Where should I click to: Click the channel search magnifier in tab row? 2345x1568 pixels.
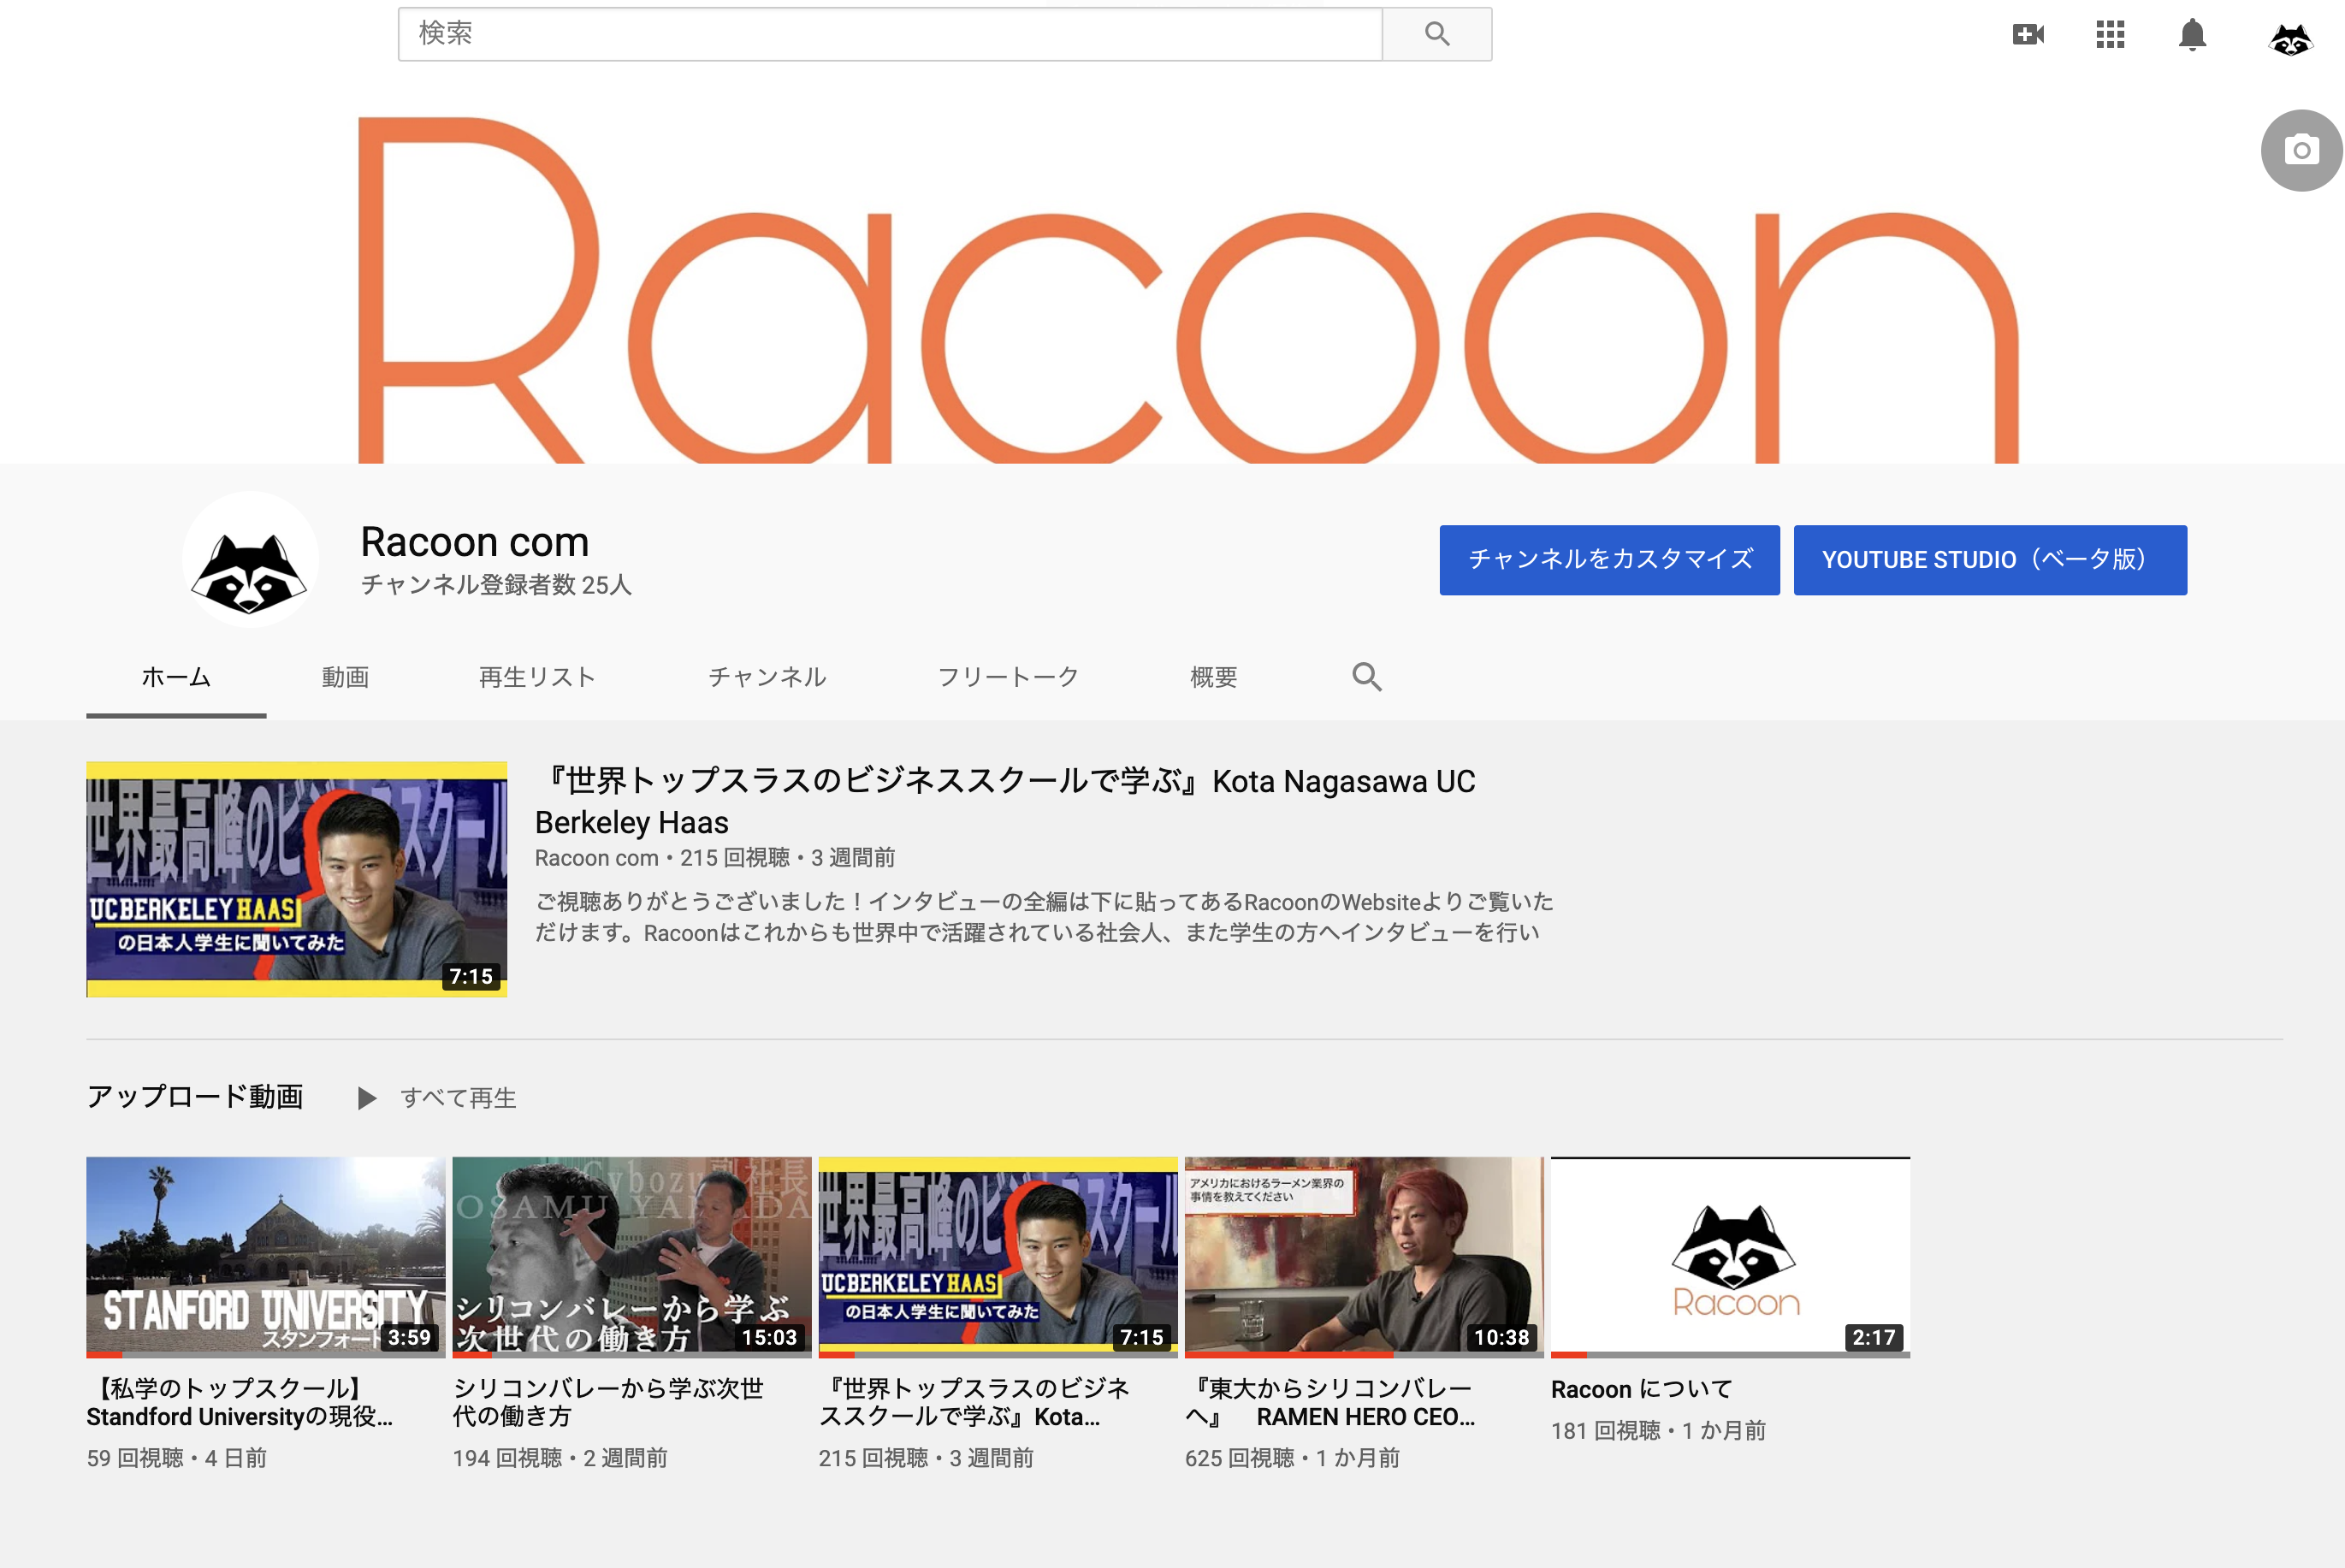tap(1366, 677)
